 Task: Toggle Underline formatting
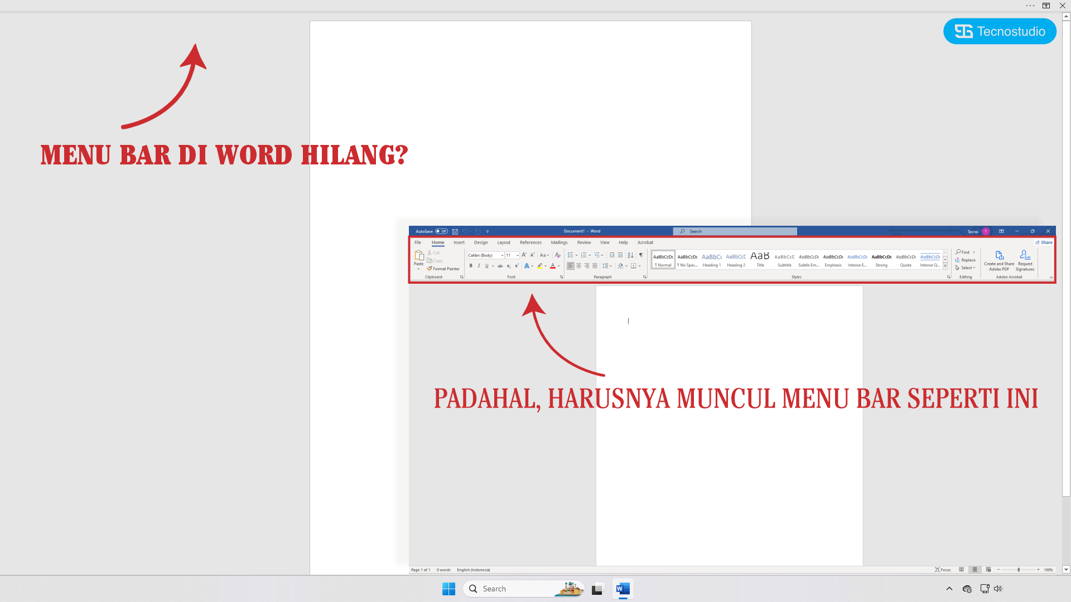tap(487, 266)
